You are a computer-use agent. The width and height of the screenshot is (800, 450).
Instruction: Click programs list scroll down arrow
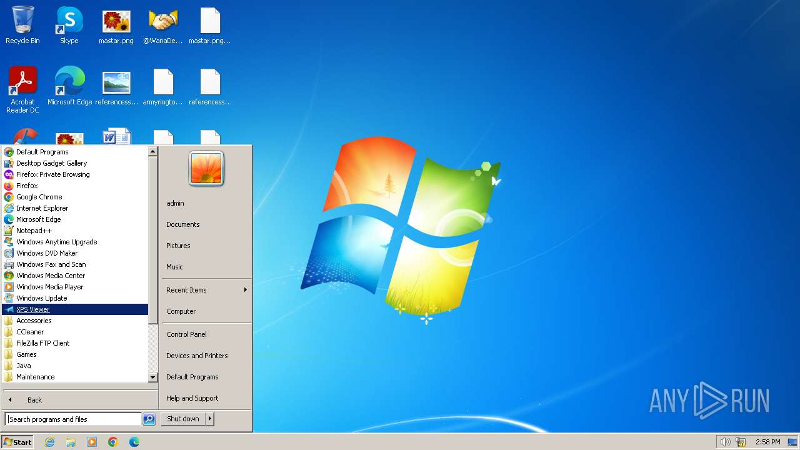pos(152,377)
